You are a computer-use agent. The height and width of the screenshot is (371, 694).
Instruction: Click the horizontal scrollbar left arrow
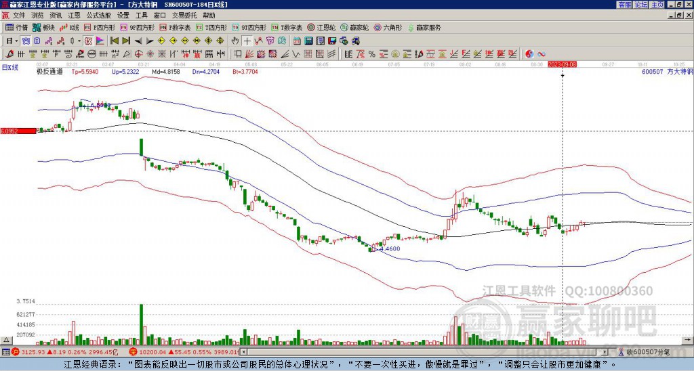(x=244, y=352)
